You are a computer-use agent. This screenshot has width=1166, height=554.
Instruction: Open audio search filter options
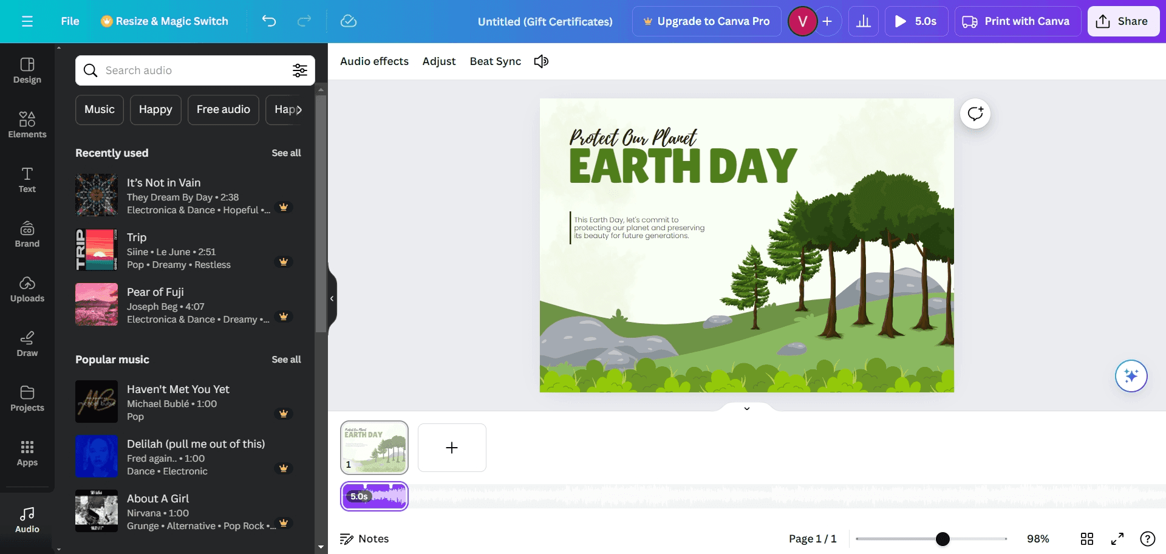click(x=299, y=70)
